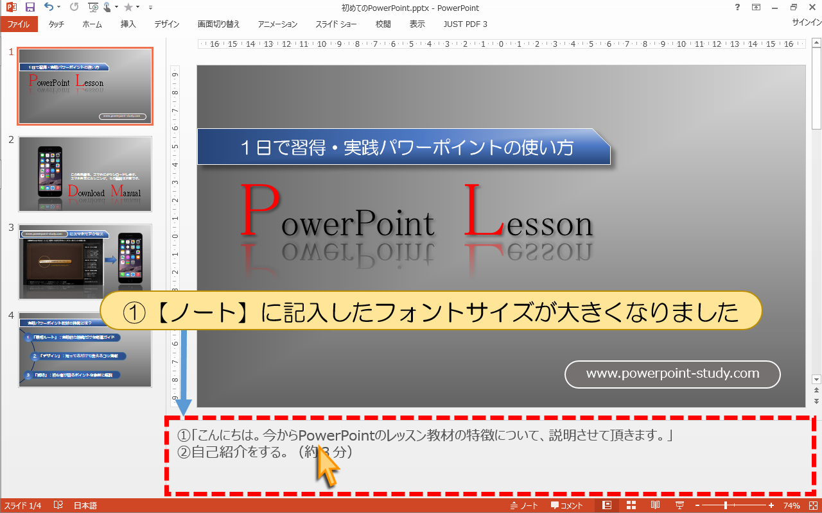Select slide 1 thumbnail

coord(85,86)
